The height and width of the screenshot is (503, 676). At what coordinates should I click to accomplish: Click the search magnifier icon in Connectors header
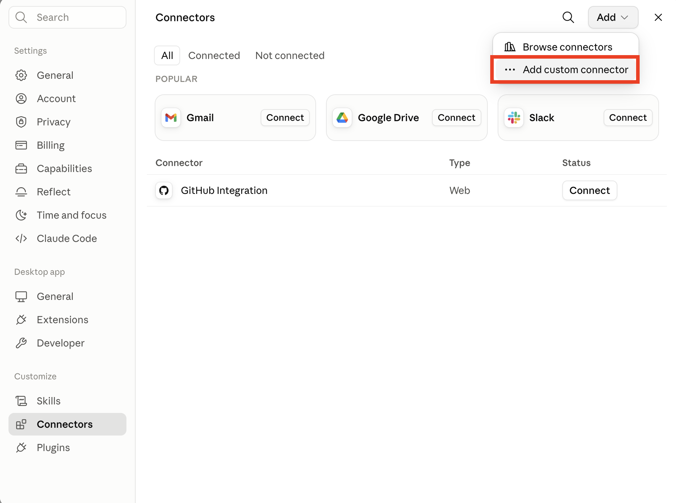(568, 17)
